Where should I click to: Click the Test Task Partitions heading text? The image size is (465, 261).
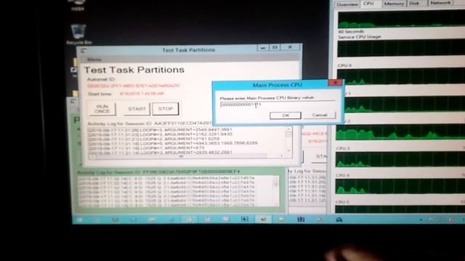134,70
